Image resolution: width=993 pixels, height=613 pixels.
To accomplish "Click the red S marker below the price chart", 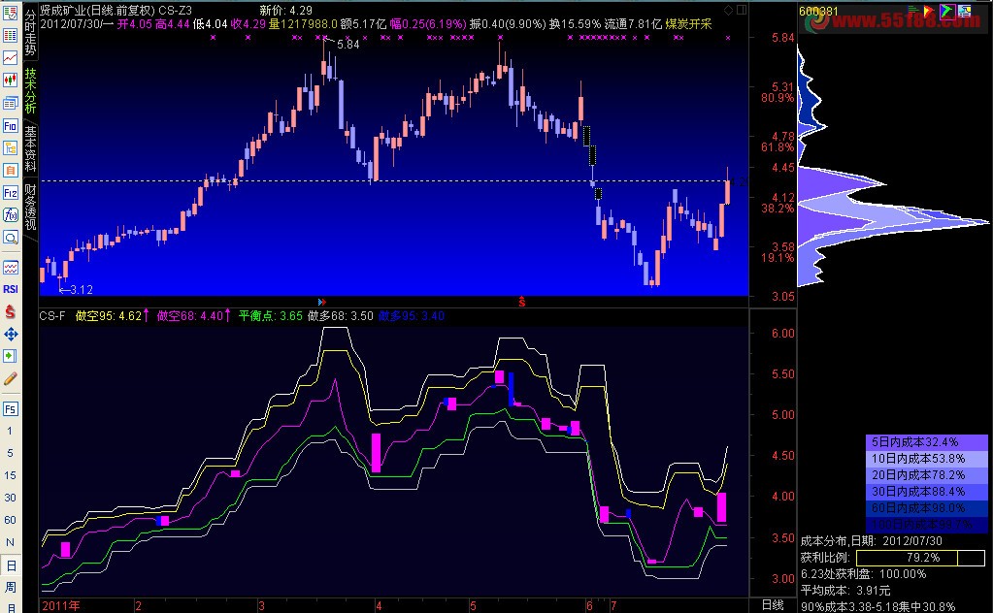I will [x=522, y=302].
